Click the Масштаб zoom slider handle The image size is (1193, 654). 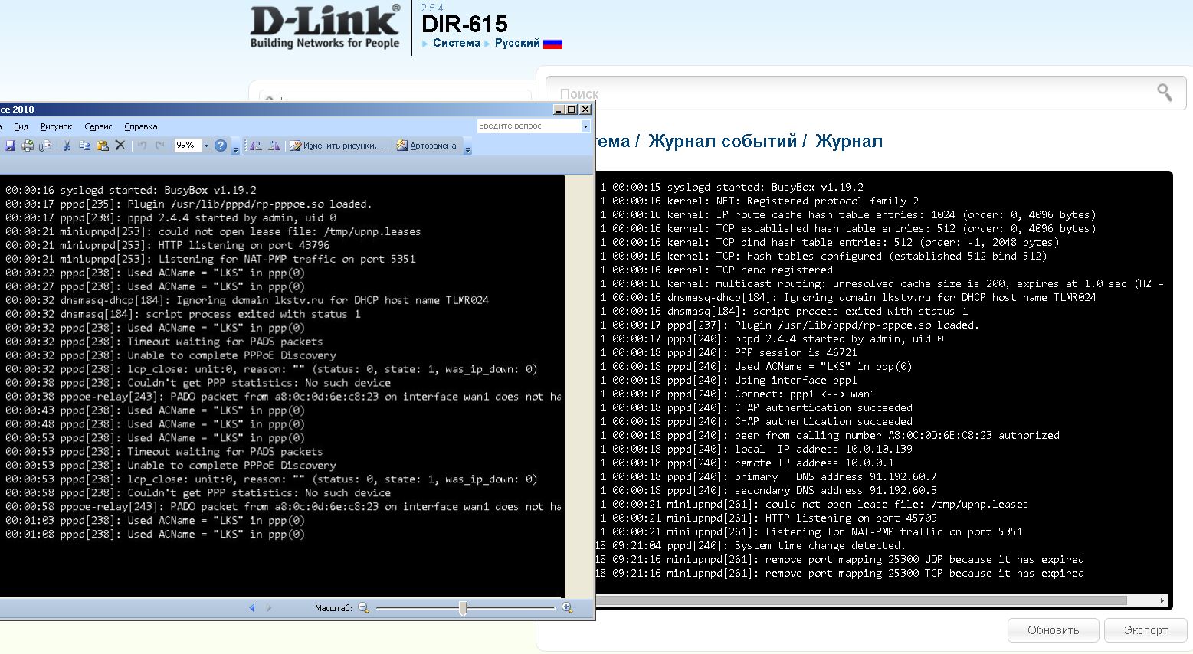point(463,608)
